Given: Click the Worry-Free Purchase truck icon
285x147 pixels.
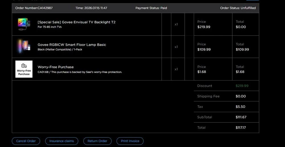Looking at the screenshot, I should [24, 66].
